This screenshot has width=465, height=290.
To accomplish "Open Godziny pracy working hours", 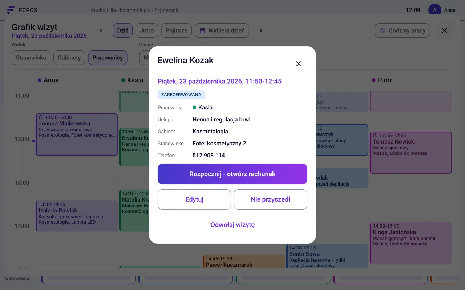I will 403,30.
